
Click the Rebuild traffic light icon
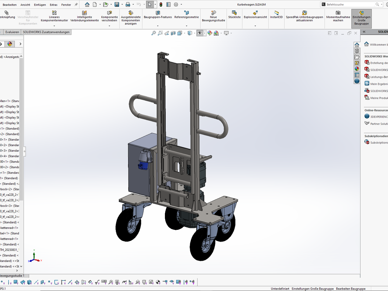pyautogui.click(x=161, y=5)
